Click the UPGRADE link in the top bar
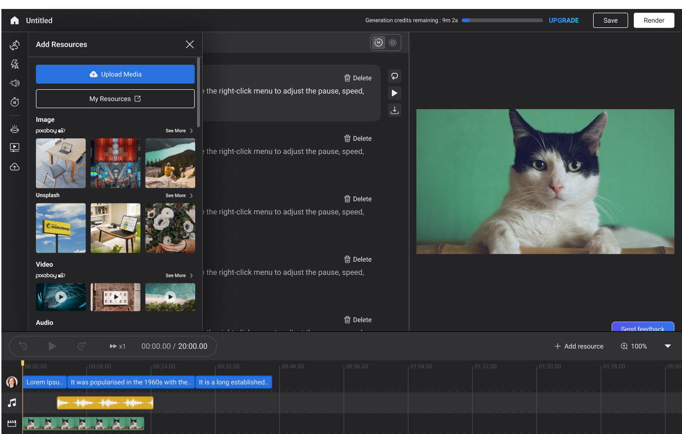The image size is (682, 434). [563, 20]
